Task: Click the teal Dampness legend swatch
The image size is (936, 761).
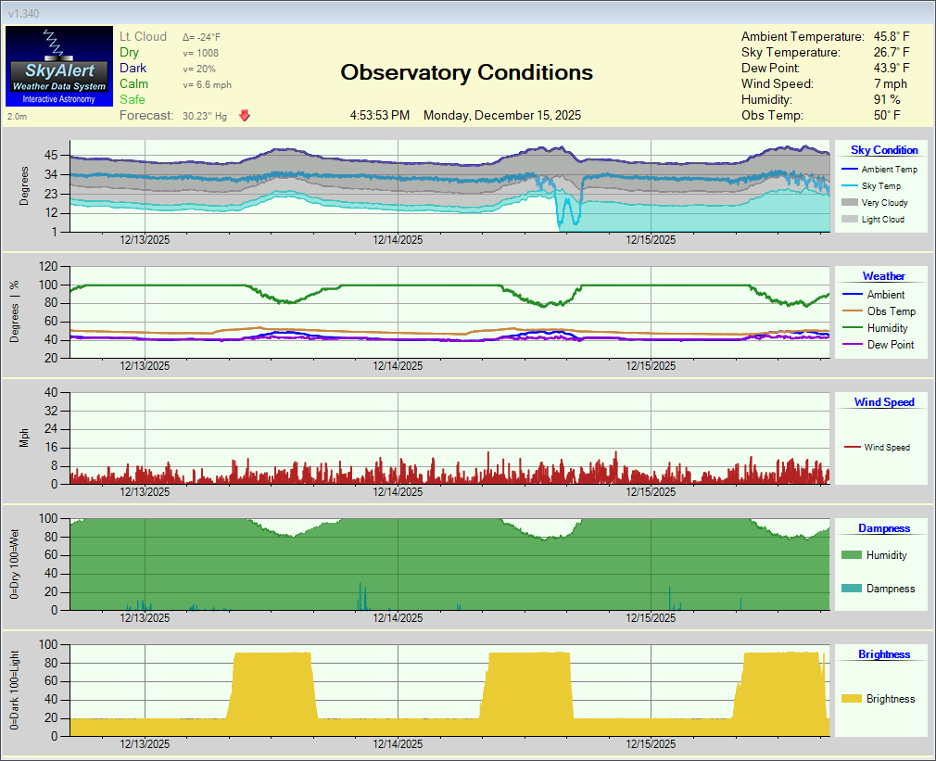Action: 851,589
